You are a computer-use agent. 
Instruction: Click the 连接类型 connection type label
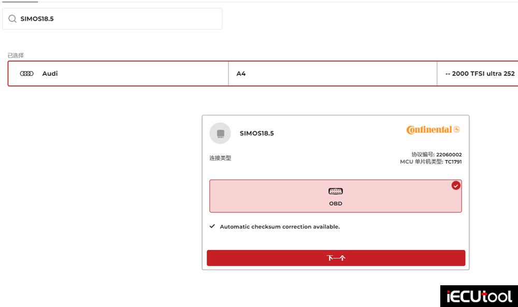(x=220, y=158)
